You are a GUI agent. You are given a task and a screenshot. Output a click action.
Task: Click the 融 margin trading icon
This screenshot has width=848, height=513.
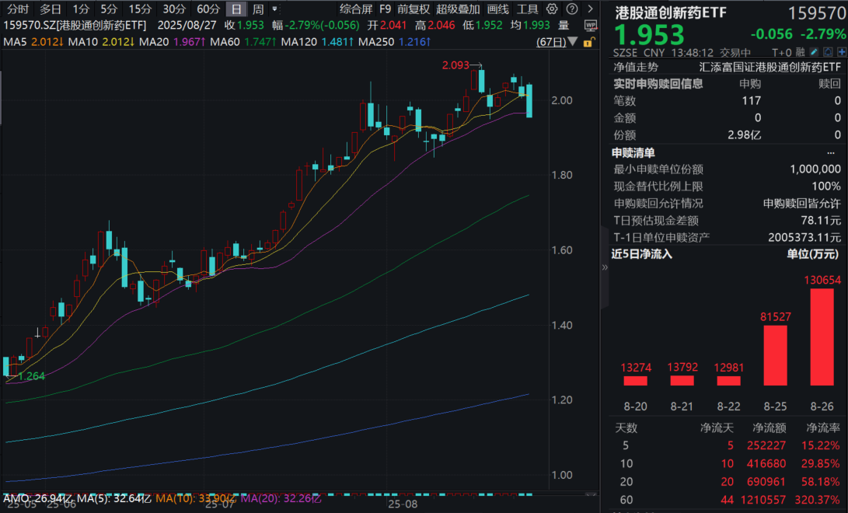pyautogui.click(x=801, y=51)
